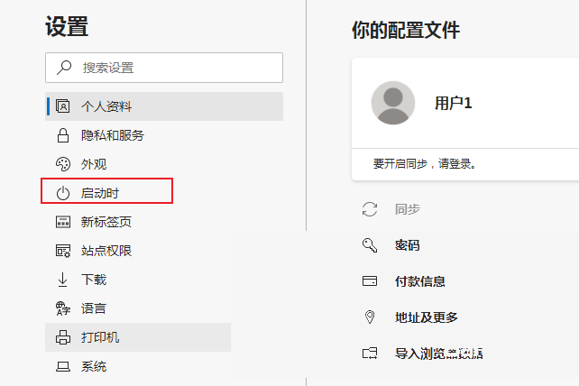Click the 设置 page title
Viewport: 579px width, 386px height.
[x=67, y=26]
